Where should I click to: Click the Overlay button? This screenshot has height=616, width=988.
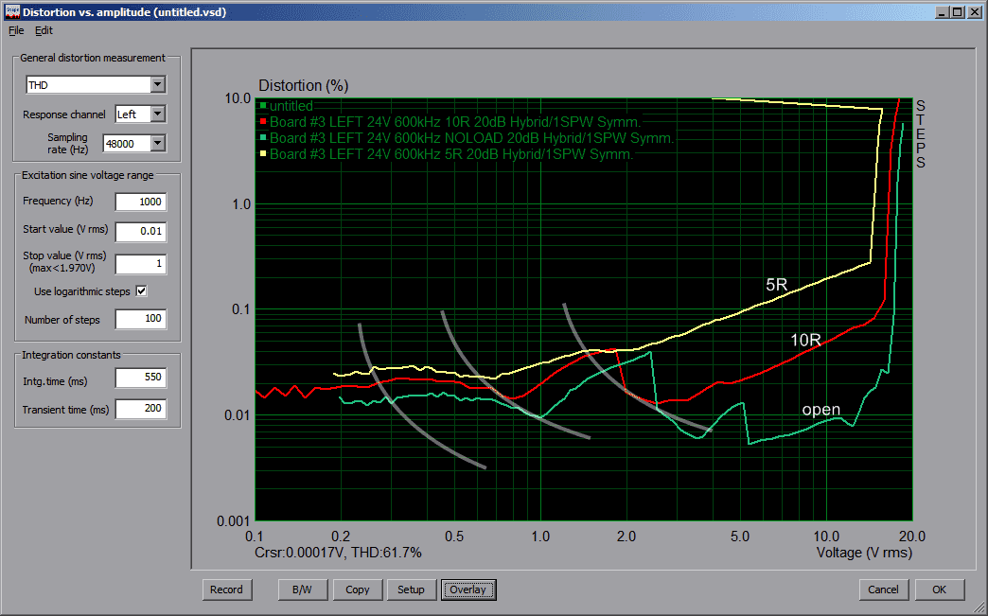468,590
